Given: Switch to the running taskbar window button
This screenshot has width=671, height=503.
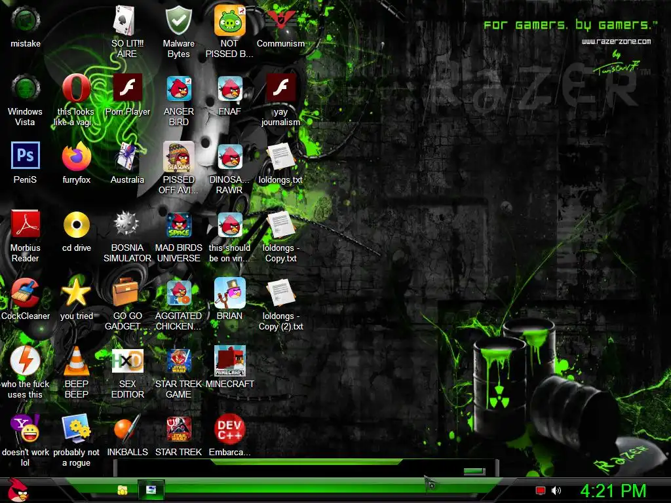Looking at the screenshot, I should coord(151,490).
